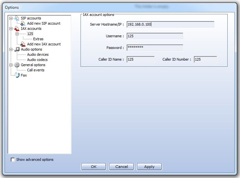Viewport: 240px width, 178px height.
Task: Open the Extras item under 125
Action: click(x=38, y=39)
